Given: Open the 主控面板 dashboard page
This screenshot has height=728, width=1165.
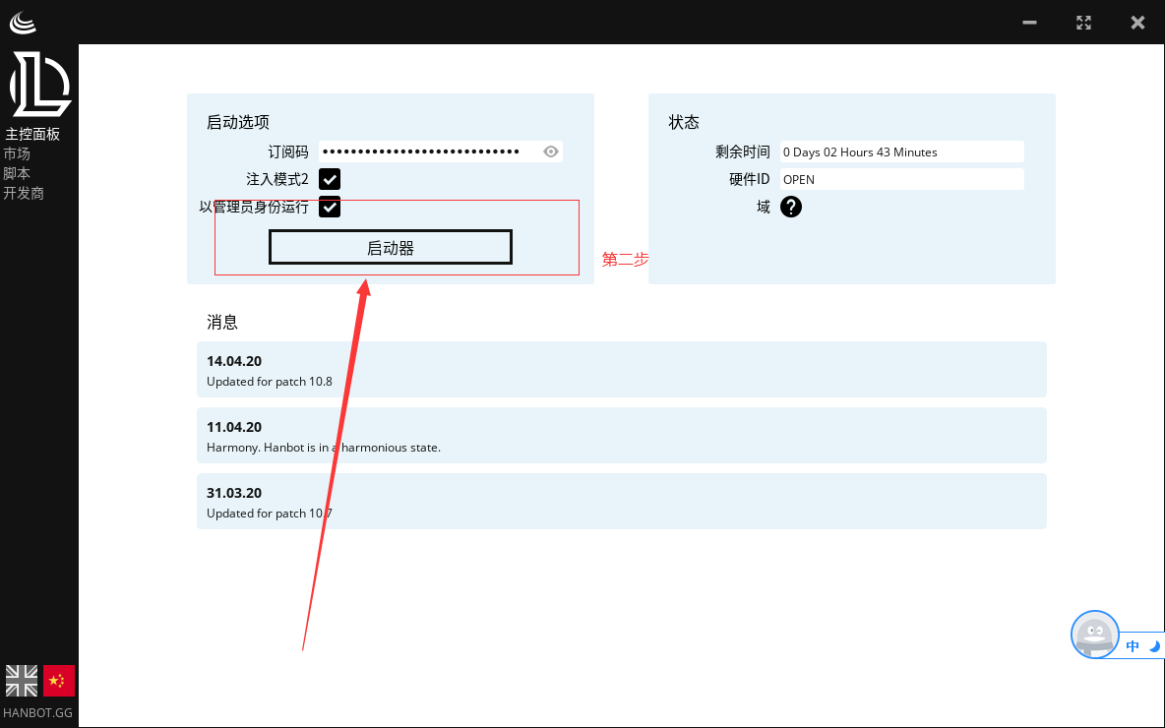Looking at the screenshot, I should click(31, 134).
